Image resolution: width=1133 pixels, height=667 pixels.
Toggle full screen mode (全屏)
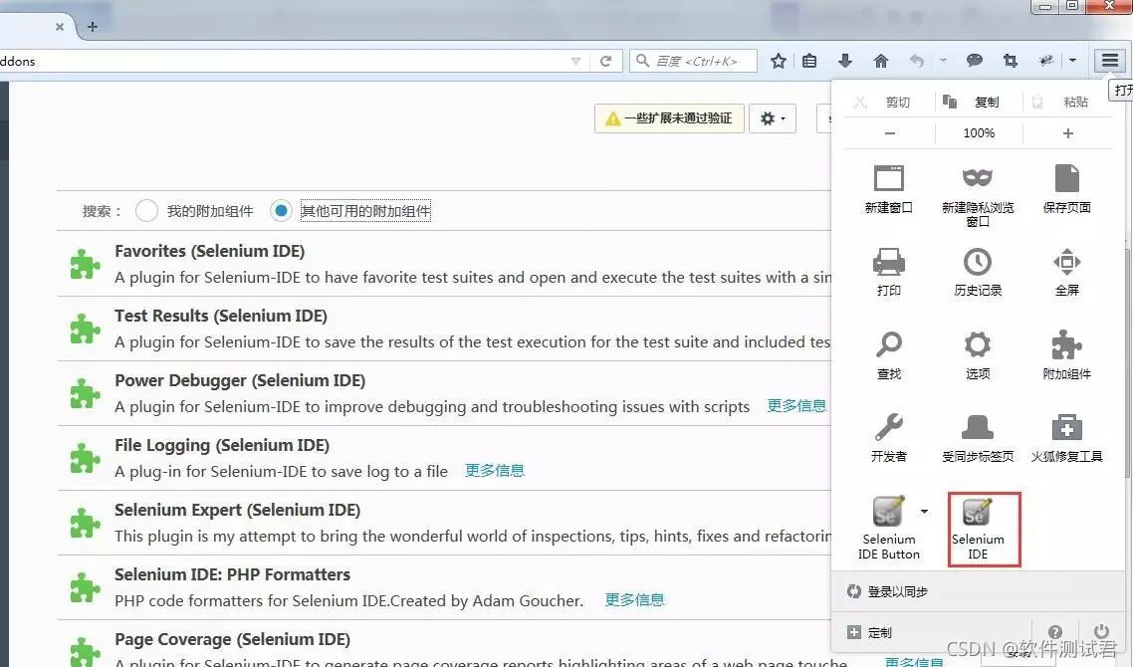1066,263
